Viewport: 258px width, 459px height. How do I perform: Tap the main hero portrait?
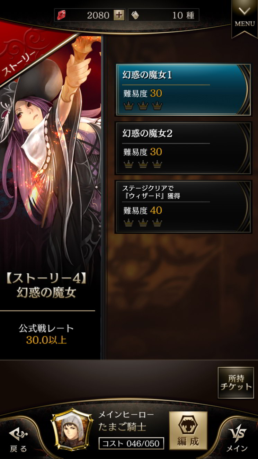[x=72, y=429]
